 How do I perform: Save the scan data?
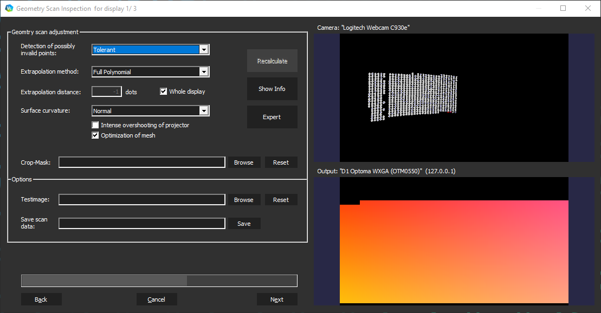pos(244,223)
